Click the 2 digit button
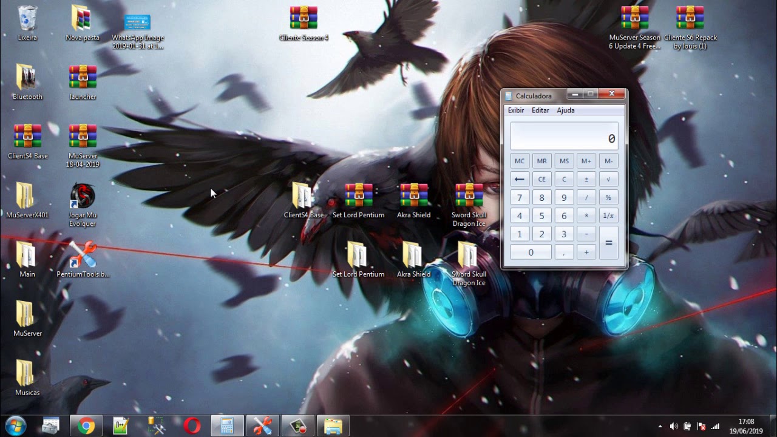This screenshot has height=437, width=777. click(x=542, y=234)
